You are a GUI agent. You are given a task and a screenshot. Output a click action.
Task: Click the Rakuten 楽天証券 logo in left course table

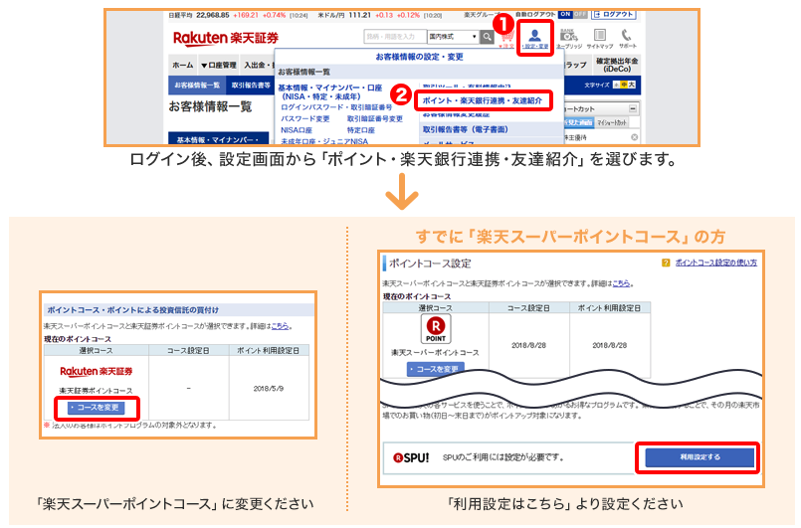(x=97, y=371)
